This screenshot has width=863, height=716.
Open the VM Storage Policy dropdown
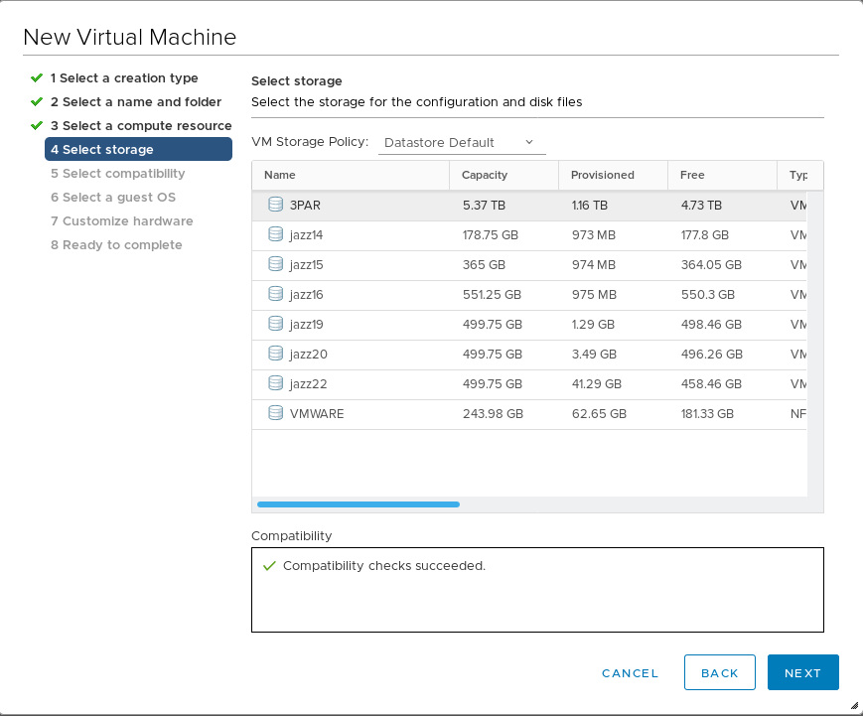[x=461, y=142]
